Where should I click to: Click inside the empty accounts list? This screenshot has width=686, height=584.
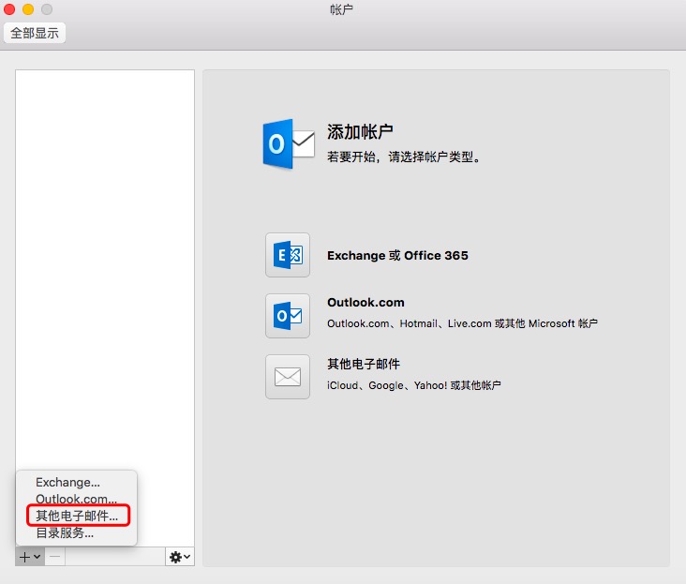[x=105, y=262]
